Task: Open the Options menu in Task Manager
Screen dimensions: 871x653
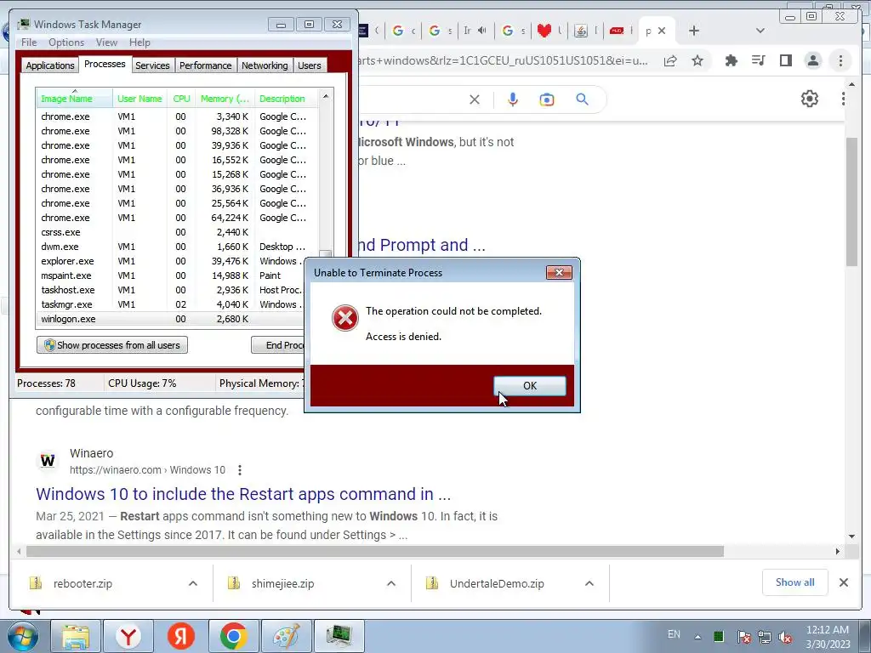Action: 66,43
